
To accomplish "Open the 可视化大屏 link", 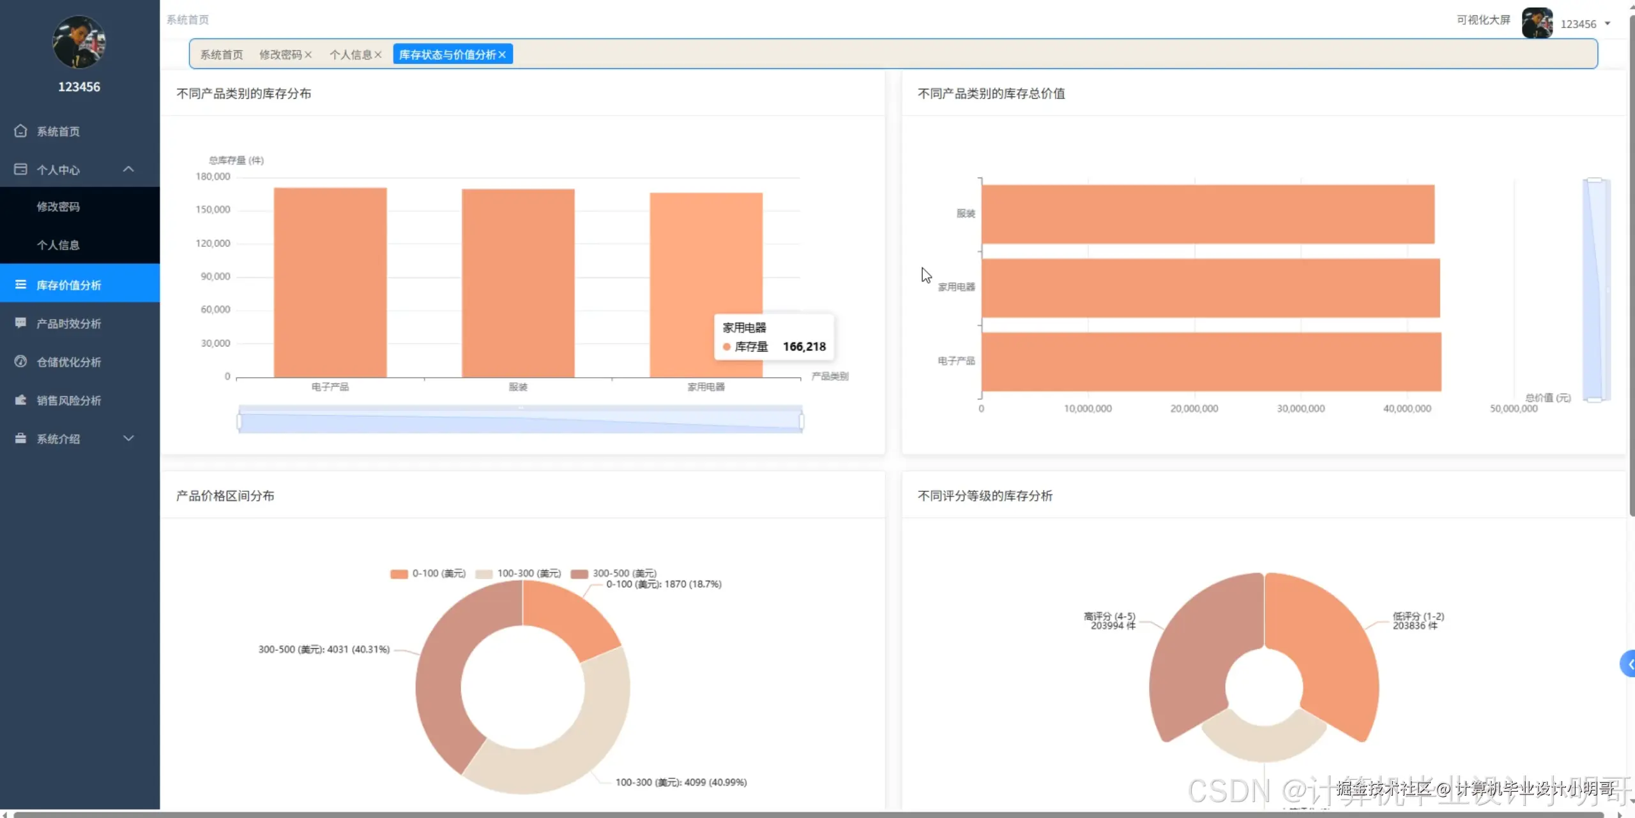I will (x=1483, y=20).
